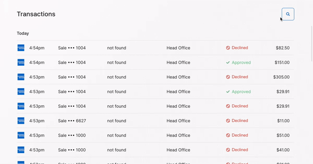Click the Head Office text on the $41.00 row

click(178, 150)
